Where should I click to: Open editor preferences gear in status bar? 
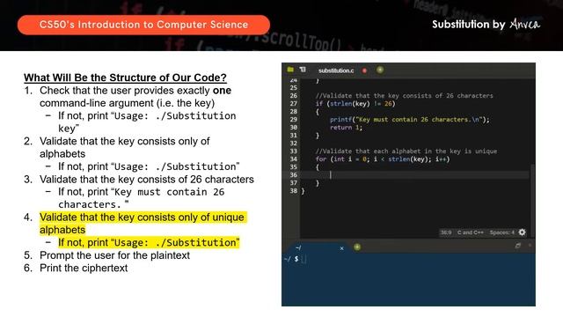[x=522, y=232]
